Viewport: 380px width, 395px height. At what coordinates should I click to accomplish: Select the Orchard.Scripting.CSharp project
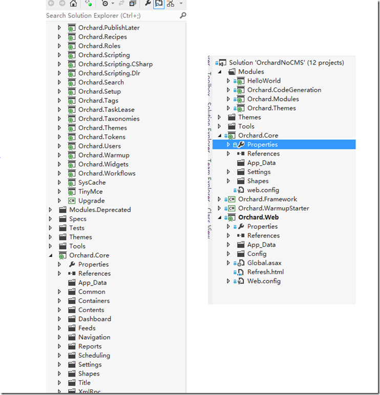tap(116, 64)
